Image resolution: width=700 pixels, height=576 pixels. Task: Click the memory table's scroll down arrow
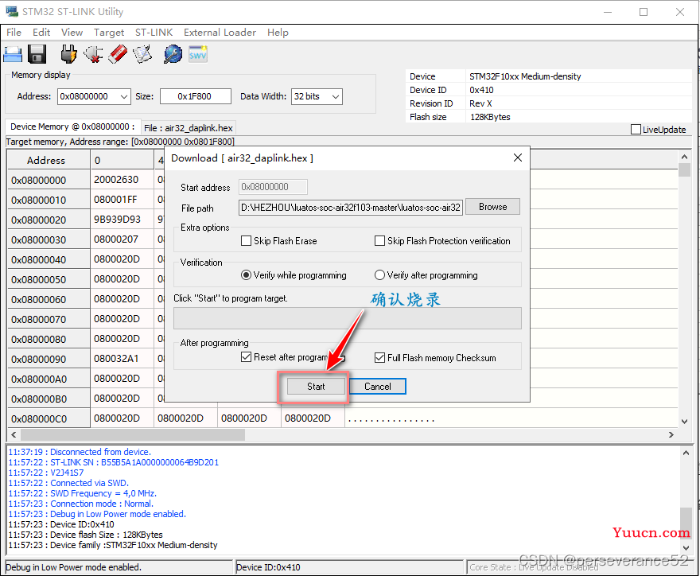point(684,421)
